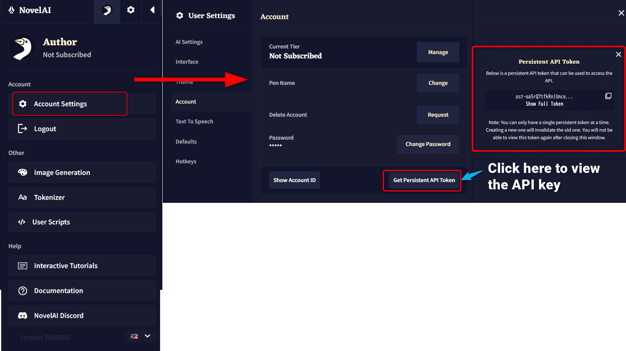The image size is (626, 351).
Task: Collapse the sidebar using the left arrow icon
Action: coord(152,11)
